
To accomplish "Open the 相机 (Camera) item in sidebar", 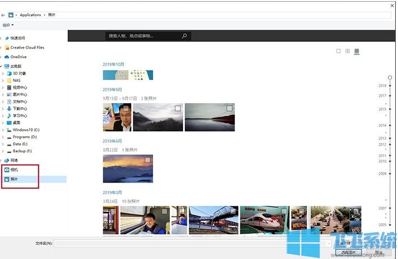I will point(15,169).
